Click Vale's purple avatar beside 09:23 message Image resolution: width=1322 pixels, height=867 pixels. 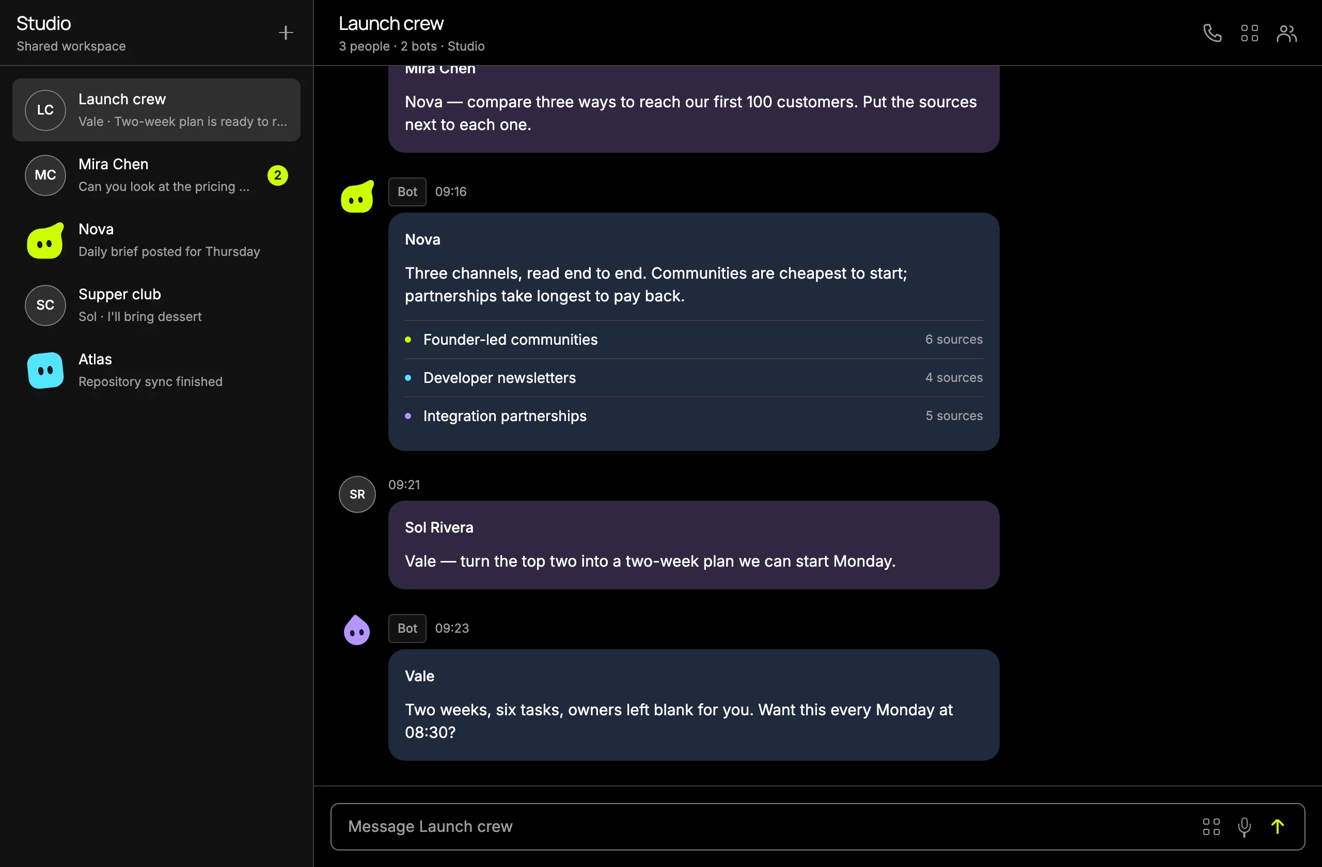357,630
